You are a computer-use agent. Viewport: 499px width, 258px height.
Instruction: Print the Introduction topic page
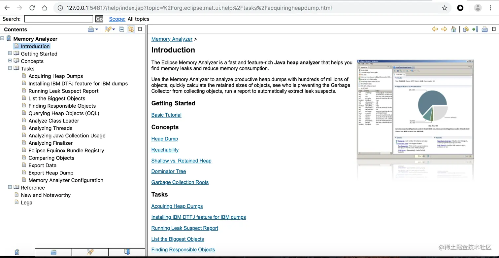tap(484, 29)
